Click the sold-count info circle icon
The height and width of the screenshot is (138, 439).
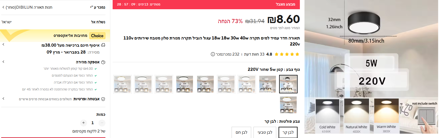pos(213,54)
